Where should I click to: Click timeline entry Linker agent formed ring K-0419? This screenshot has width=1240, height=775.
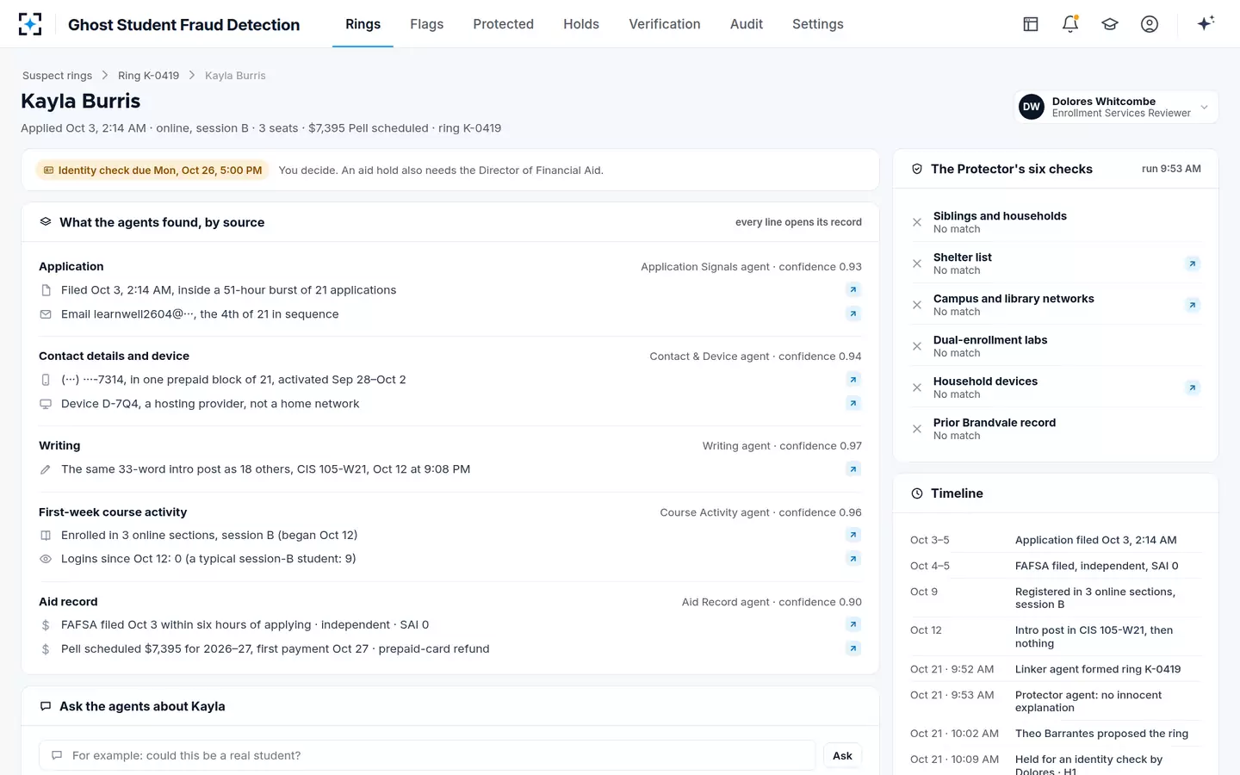point(1056,669)
